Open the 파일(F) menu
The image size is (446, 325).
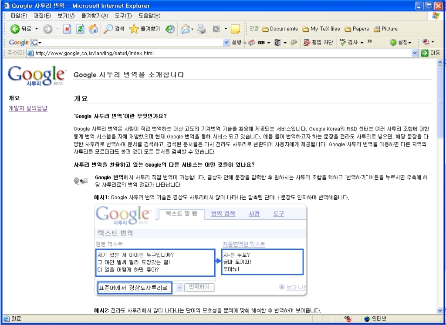(x=19, y=16)
